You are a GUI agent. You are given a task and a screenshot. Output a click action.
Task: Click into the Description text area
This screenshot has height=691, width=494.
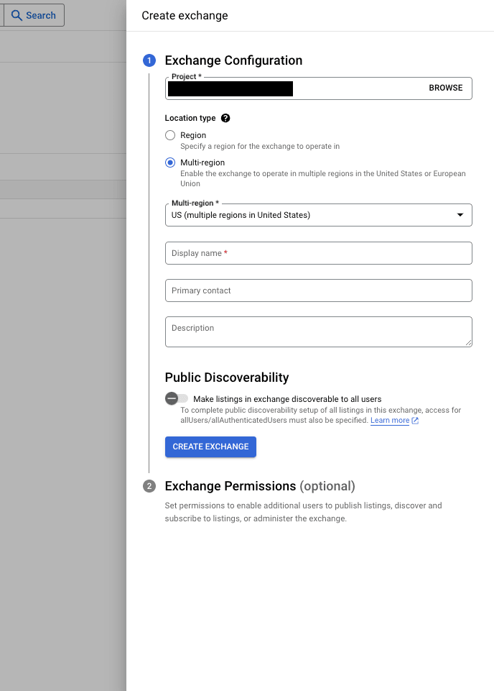319,332
